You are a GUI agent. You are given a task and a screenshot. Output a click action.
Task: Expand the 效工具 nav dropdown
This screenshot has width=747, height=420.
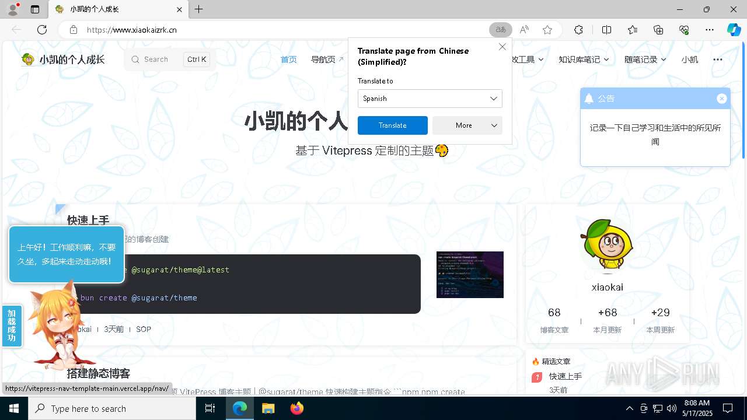coord(528,59)
